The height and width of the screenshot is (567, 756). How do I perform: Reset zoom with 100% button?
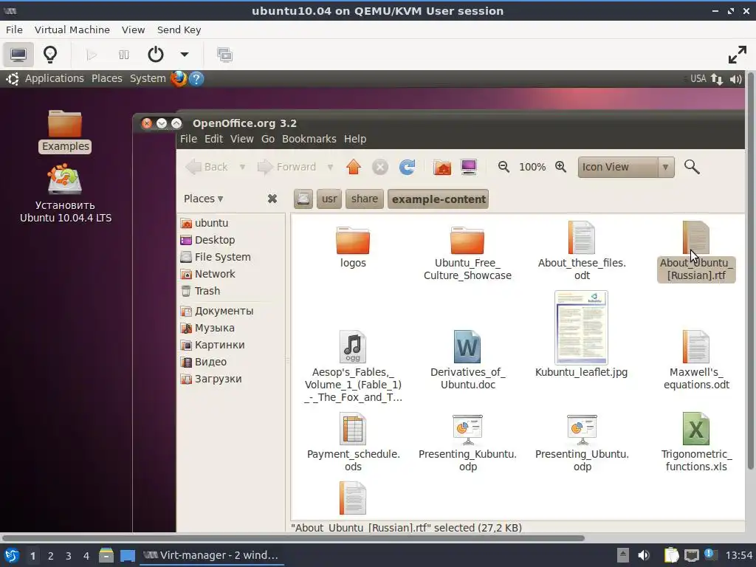pos(532,167)
